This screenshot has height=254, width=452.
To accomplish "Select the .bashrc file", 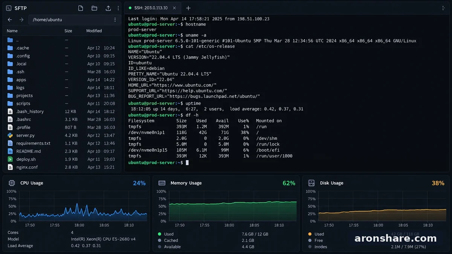I will (x=62, y=119).
